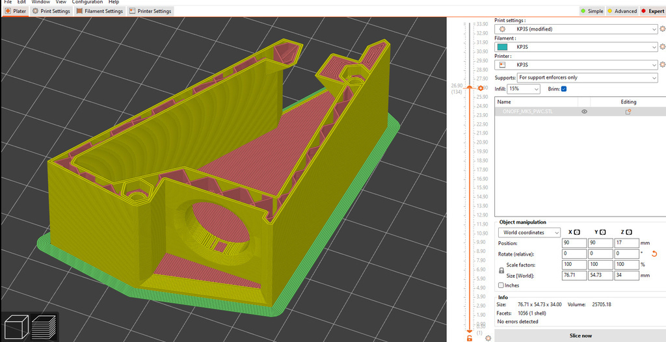Switch to 3D editor view cube icon
Viewport: 666px width, 342px height.
[16, 326]
